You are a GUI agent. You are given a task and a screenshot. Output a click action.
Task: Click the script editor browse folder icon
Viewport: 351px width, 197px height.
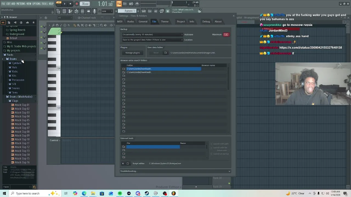128,164
